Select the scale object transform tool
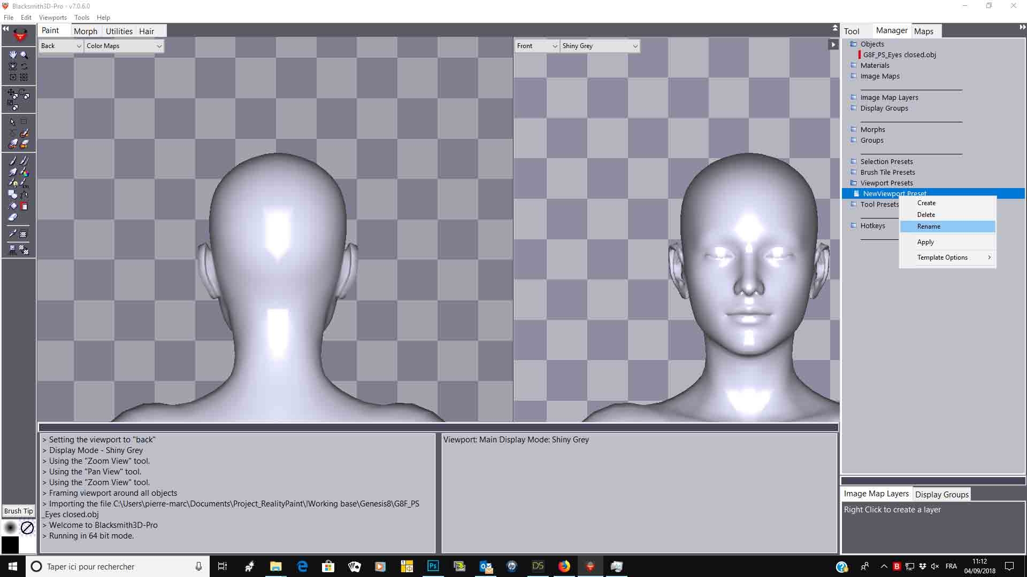The height and width of the screenshot is (577, 1027). pyautogui.click(x=13, y=105)
